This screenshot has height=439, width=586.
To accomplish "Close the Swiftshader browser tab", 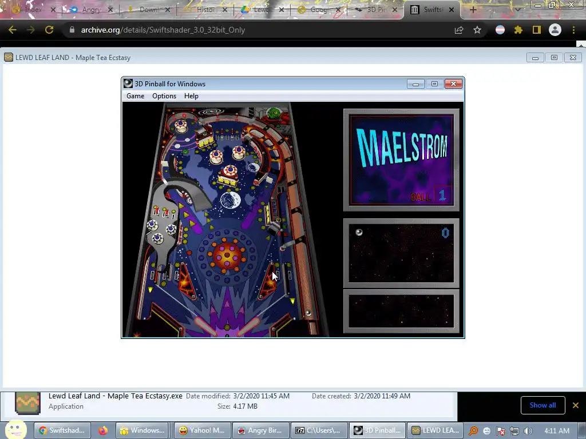I will click(452, 10).
